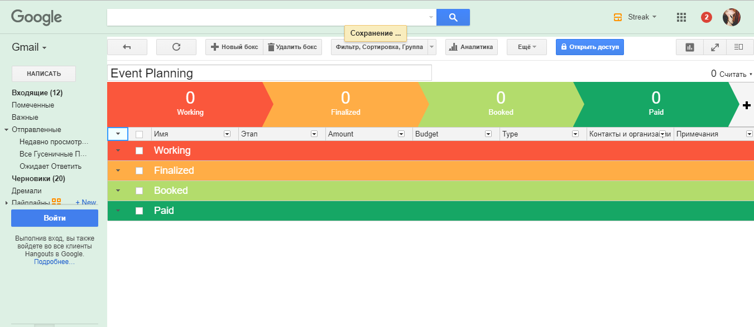Tick the select-all header checkbox
Viewport: 754px width, 327px height.
coord(140,134)
